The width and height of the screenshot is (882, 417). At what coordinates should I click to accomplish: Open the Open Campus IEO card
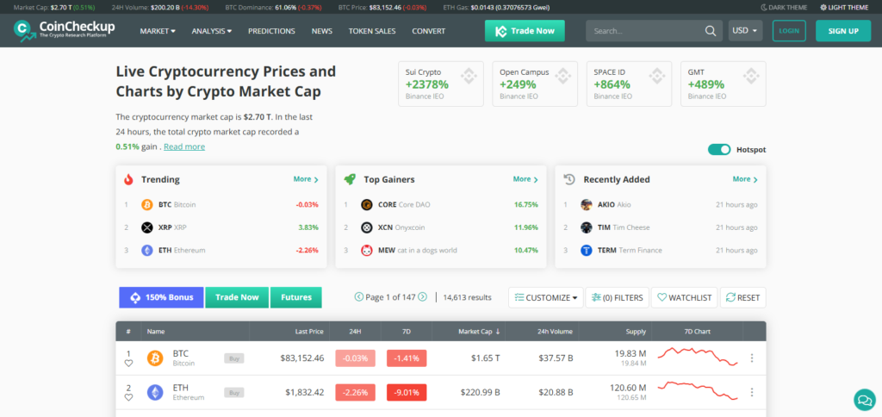535,84
